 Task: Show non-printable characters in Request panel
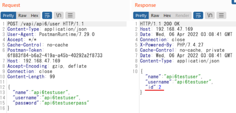click(59, 15)
